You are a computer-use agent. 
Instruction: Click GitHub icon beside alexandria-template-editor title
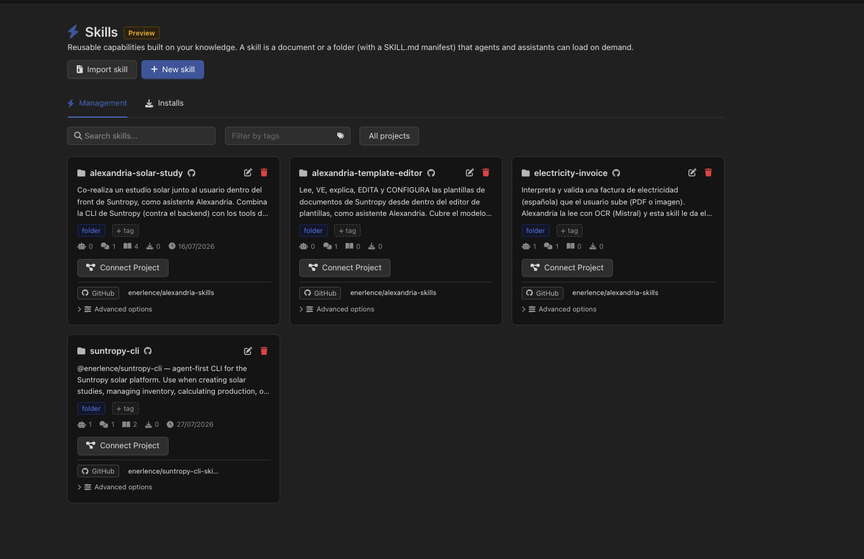click(431, 173)
